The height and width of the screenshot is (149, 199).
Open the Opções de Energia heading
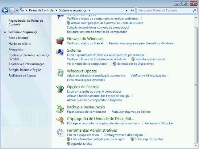[x=83, y=87]
